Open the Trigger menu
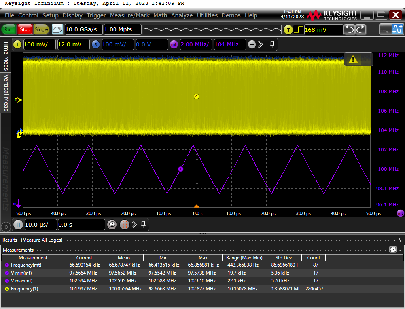 tap(97, 15)
